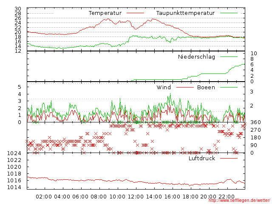
Task: Select the 14:00 time axis label
Action: [154, 197]
